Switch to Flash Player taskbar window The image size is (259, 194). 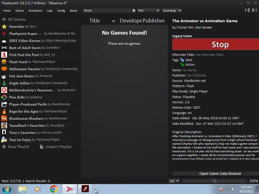point(85,189)
